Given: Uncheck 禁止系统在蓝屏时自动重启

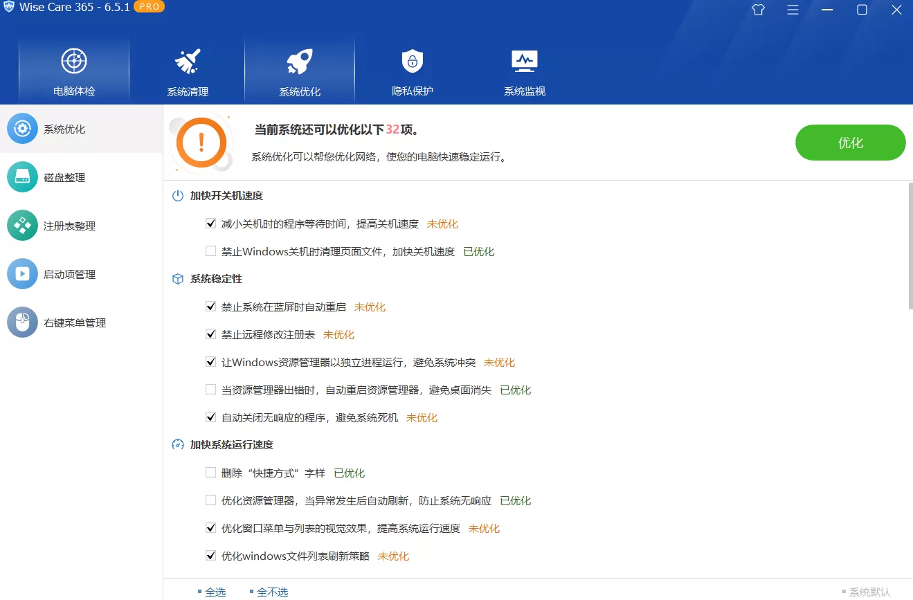Looking at the screenshot, I should click(x=210, y=307).
